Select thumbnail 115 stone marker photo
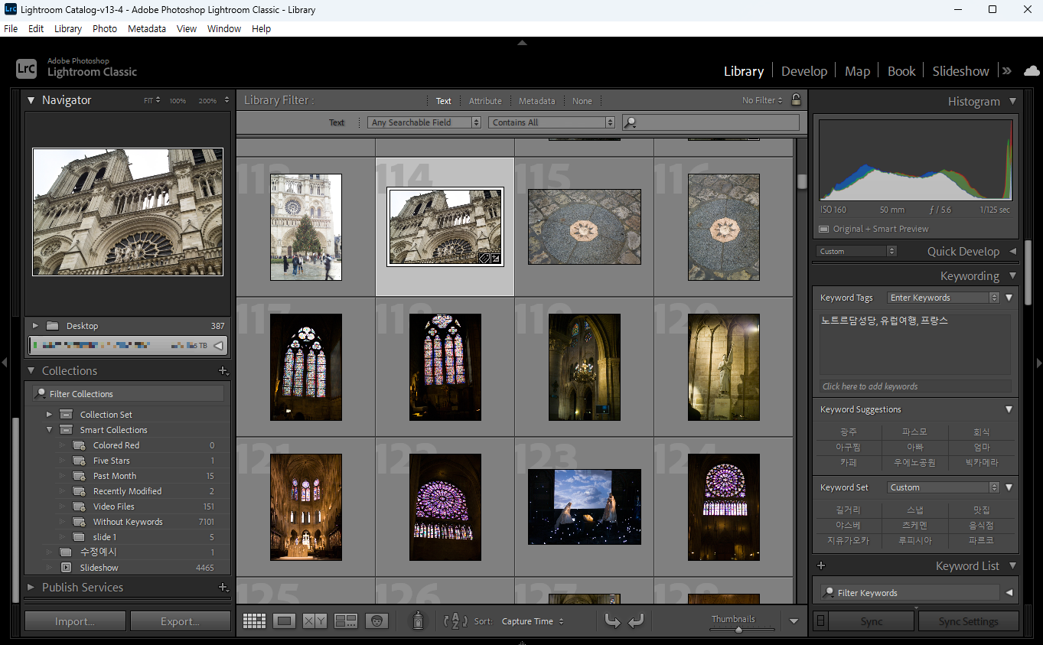 pos(584,226)
